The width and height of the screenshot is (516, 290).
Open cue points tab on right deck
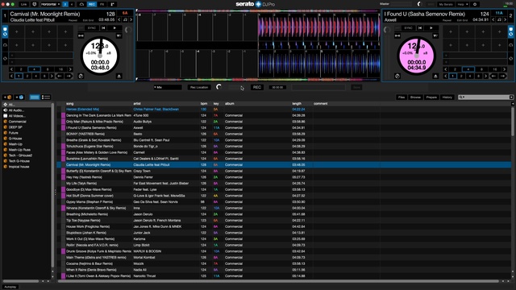[510, 31]
